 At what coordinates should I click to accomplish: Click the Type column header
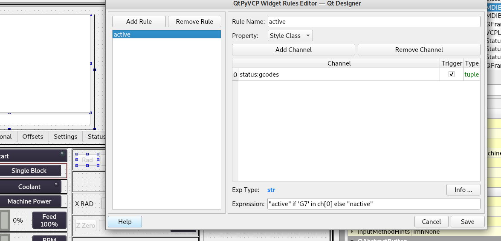point(472,63)
